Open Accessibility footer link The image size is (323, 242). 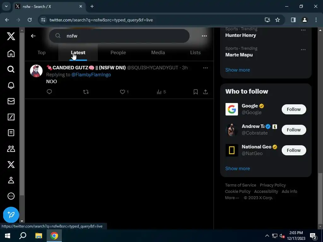(266, 191)
